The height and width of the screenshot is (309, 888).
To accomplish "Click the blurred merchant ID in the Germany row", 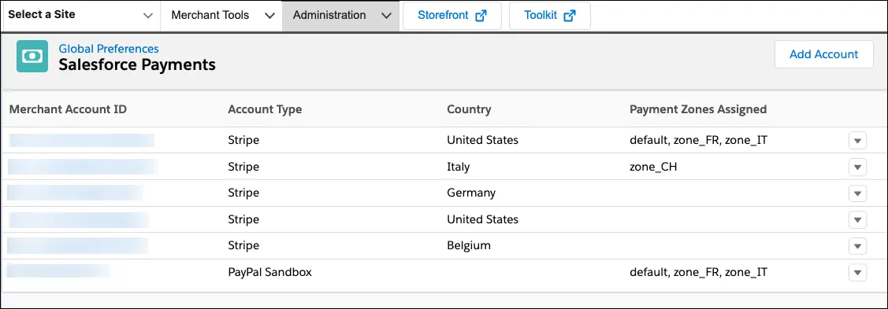I will point(76,193).
